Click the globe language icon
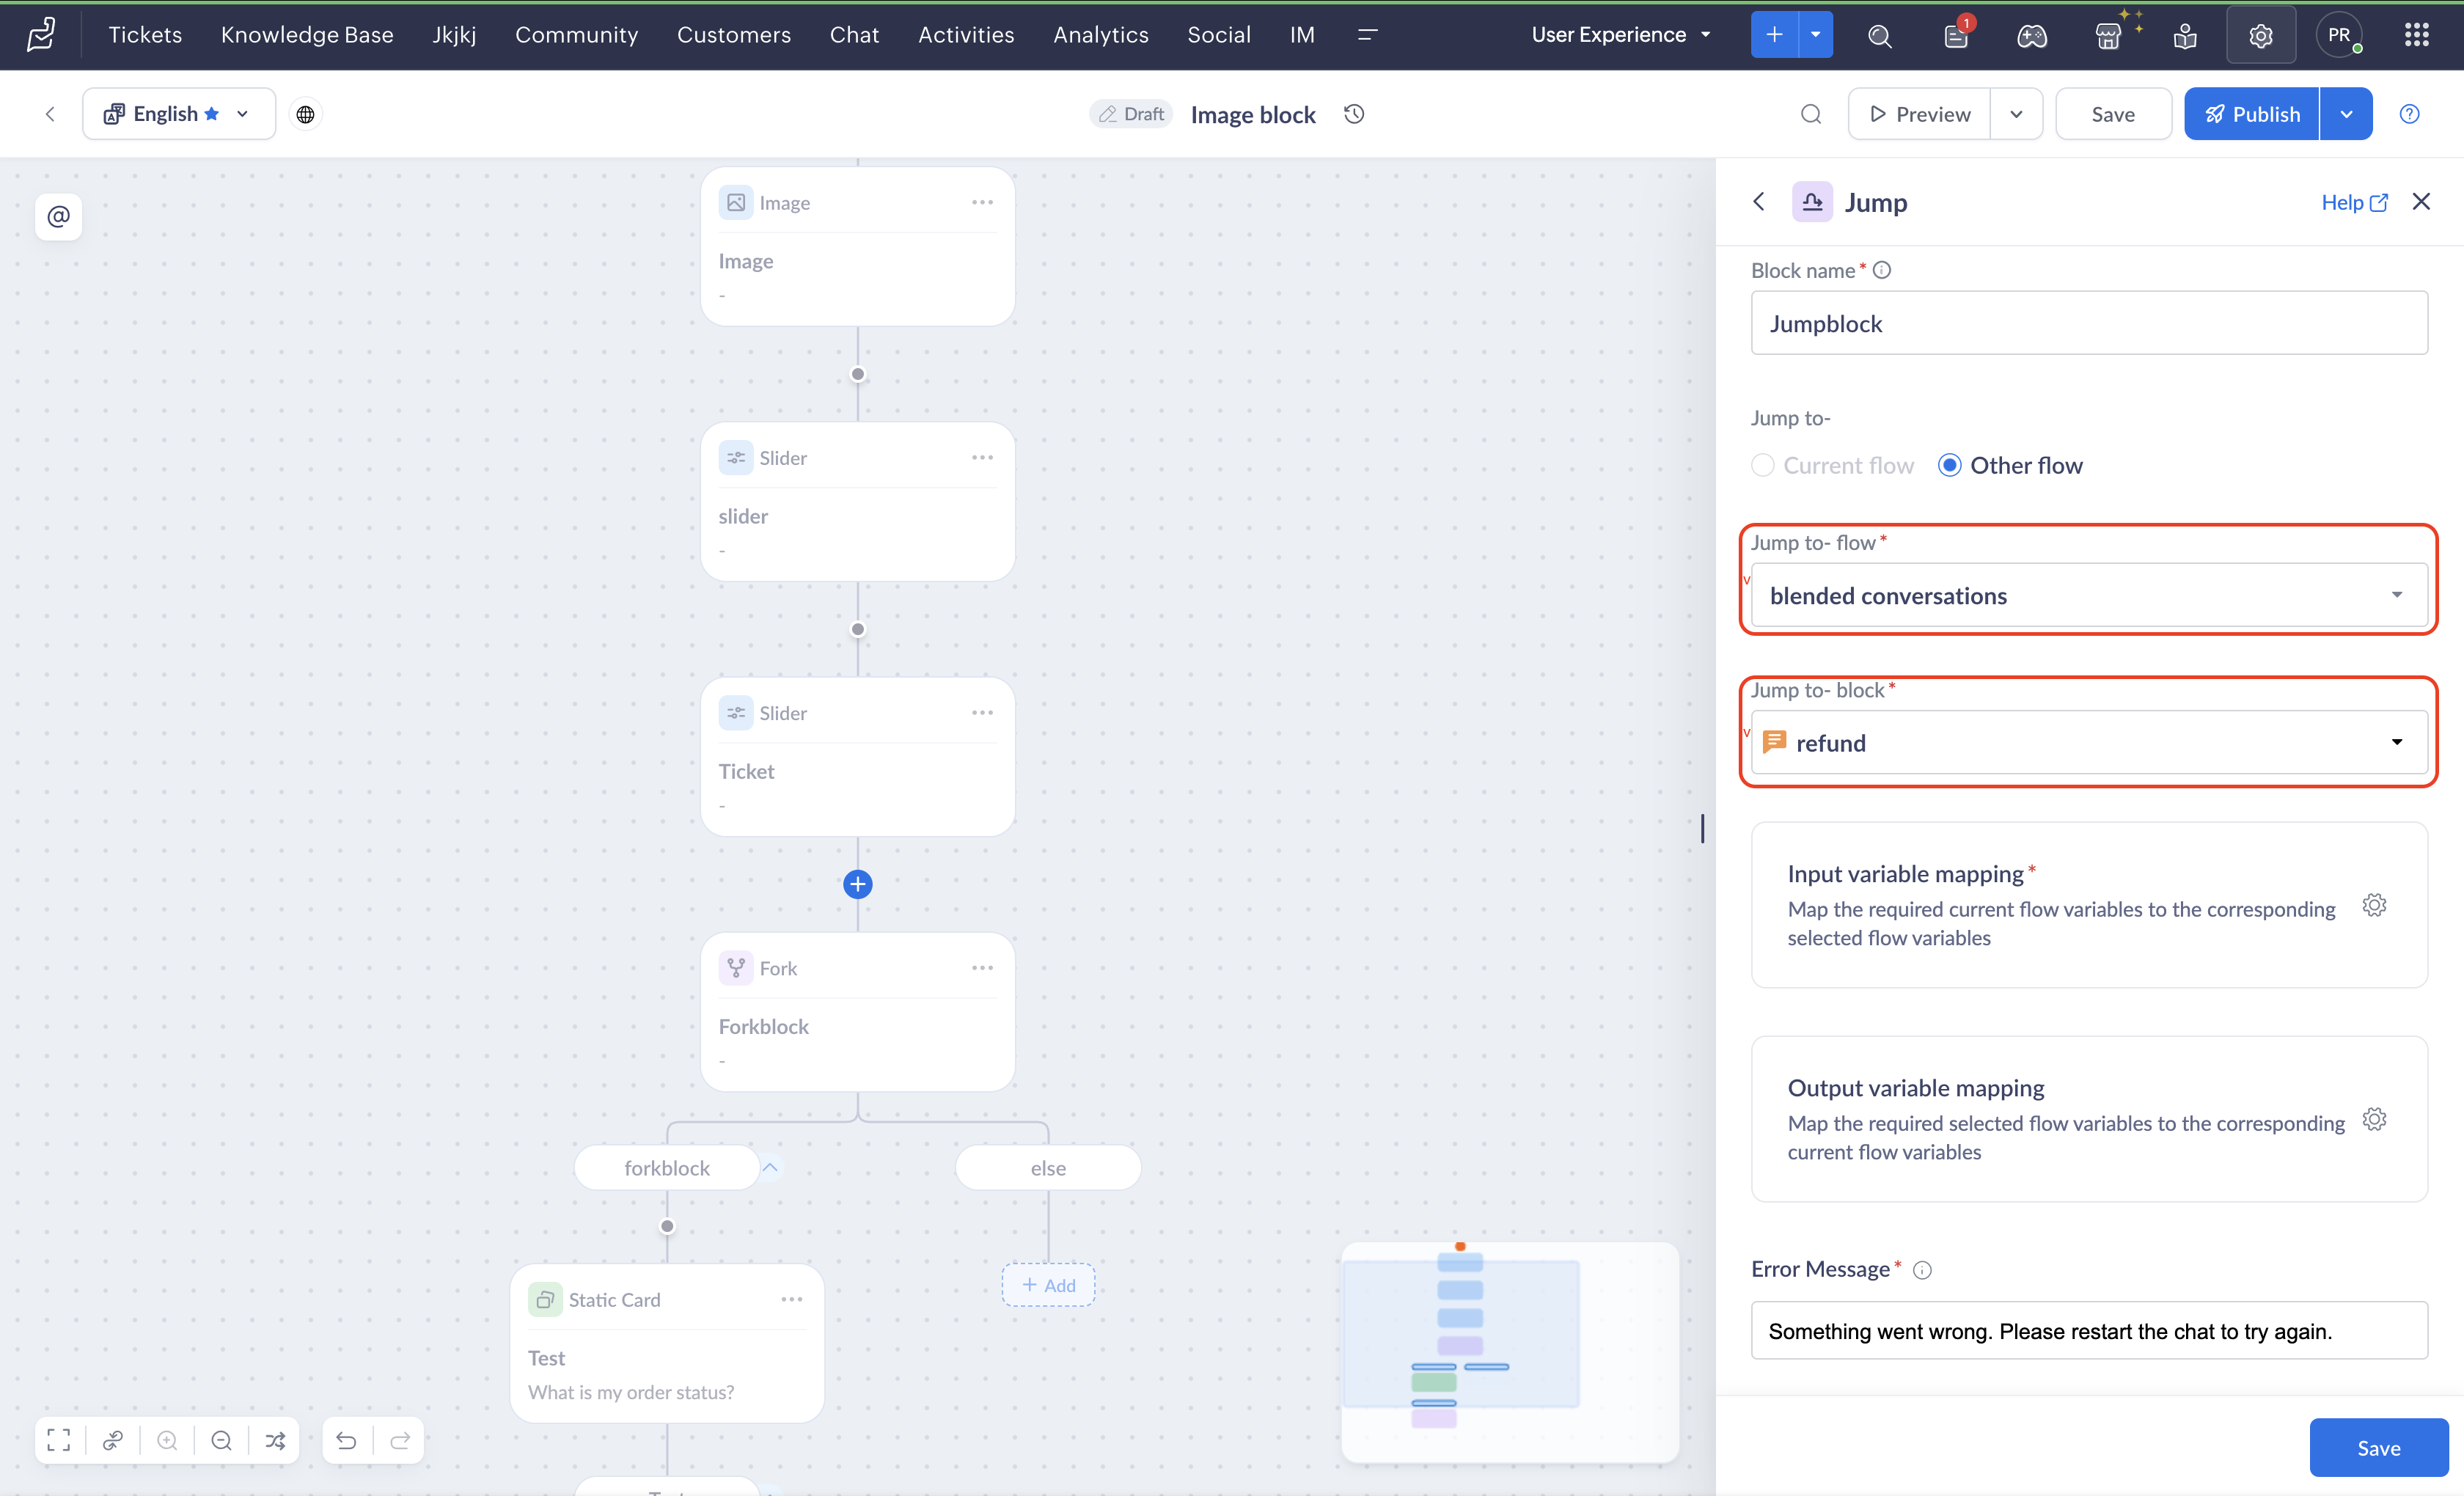2464x1496 pixels. pyautogui.click(x=306, y=114)
